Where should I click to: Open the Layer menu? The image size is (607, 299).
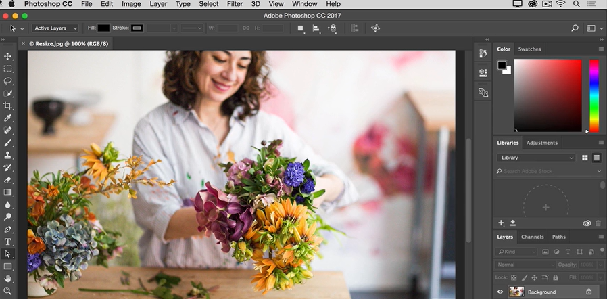pyautogui.click(x=158, y=4)
